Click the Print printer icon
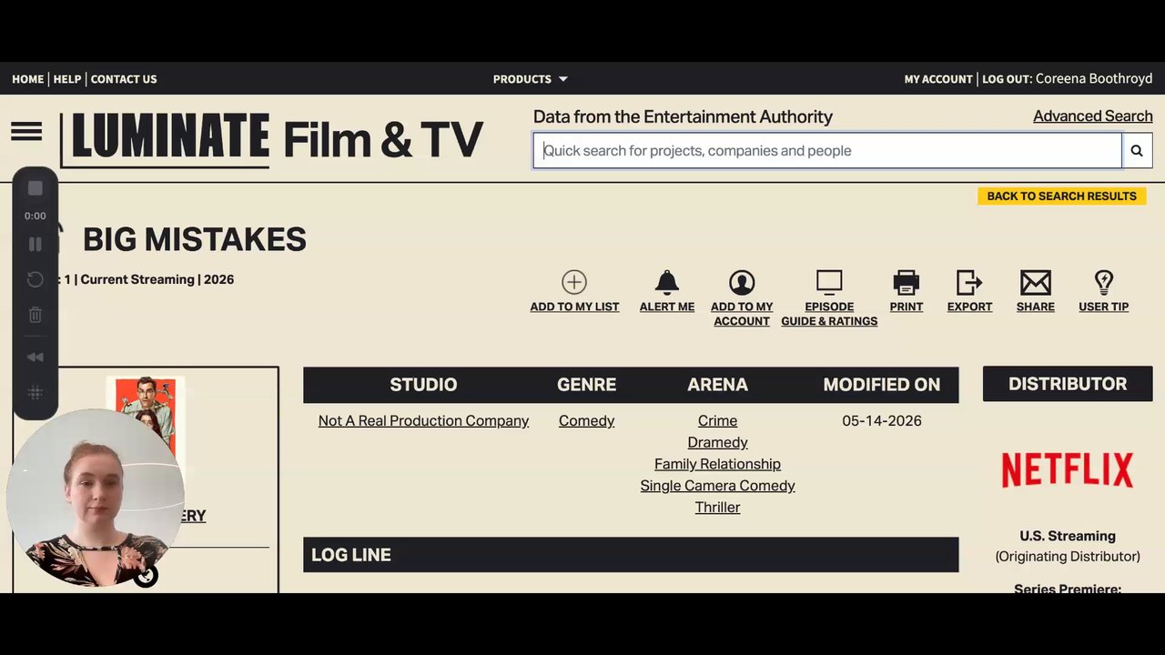 pos(907,282)
